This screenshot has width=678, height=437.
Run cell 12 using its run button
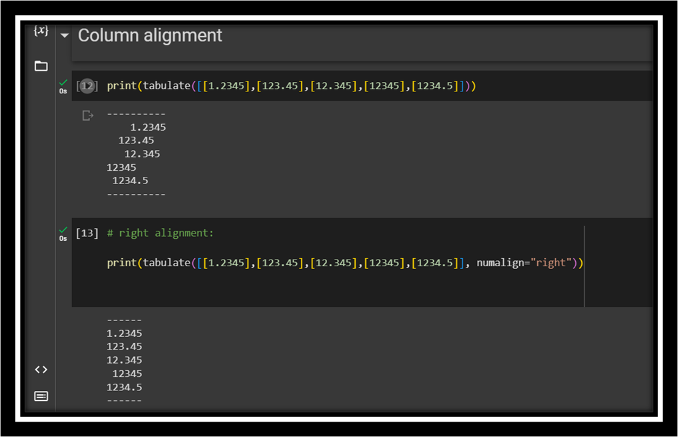87,86
